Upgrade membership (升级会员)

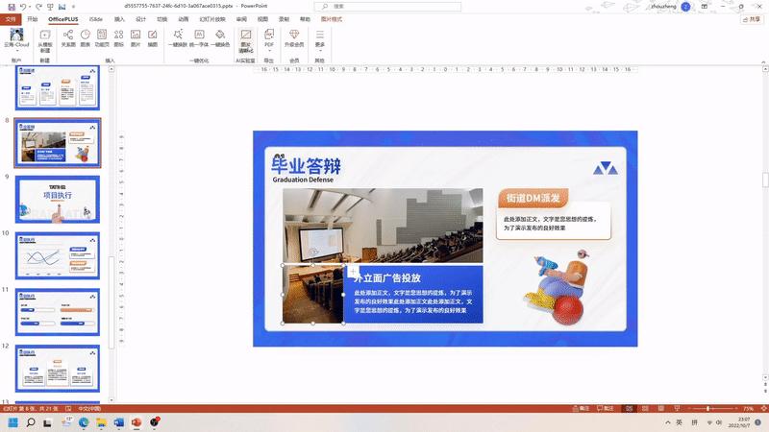294,37
